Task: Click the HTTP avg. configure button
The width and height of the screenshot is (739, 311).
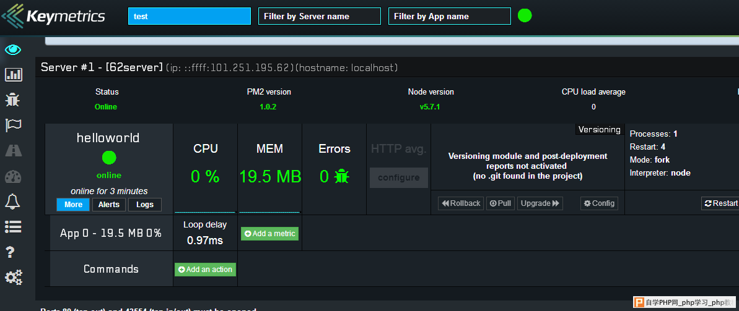Action: click(x=399, y=178)
